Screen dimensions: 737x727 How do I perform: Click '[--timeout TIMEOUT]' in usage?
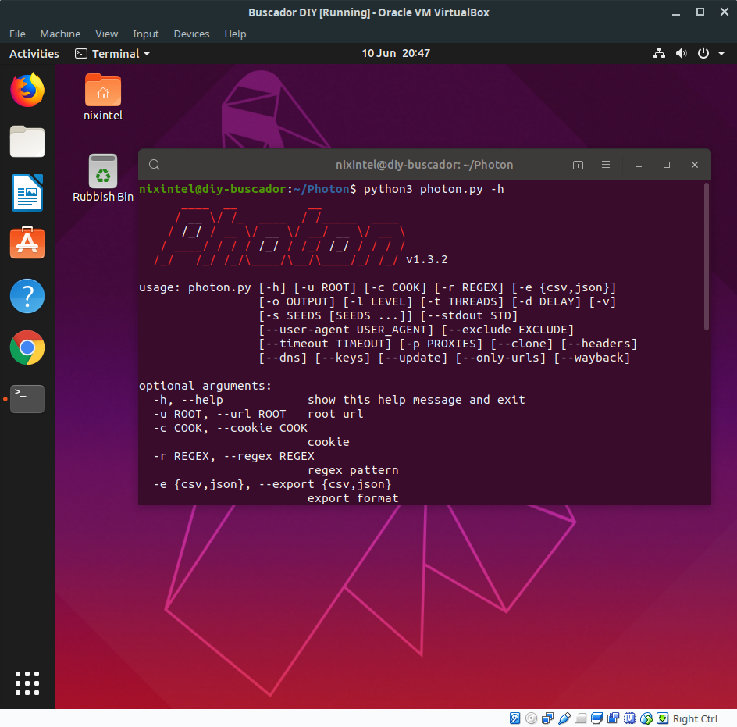click(x=325, y=344)
